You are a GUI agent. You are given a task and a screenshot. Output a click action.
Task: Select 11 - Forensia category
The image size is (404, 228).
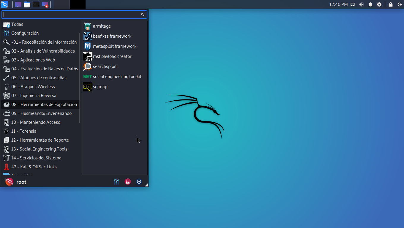[x=40, y=131]
